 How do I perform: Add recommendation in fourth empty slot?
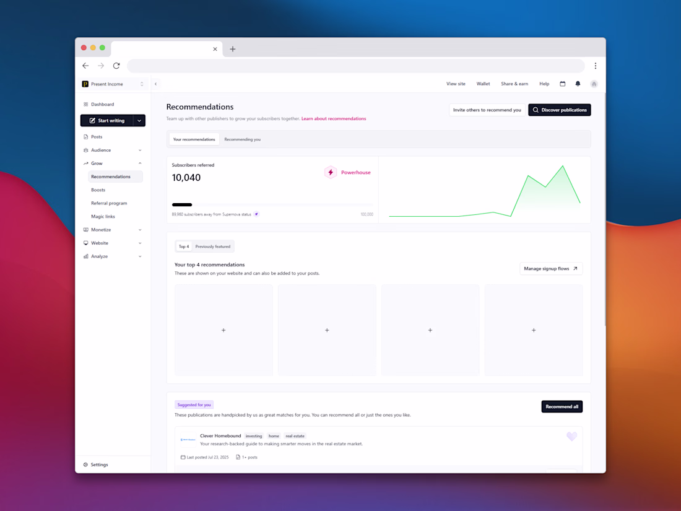click(534, 330)
